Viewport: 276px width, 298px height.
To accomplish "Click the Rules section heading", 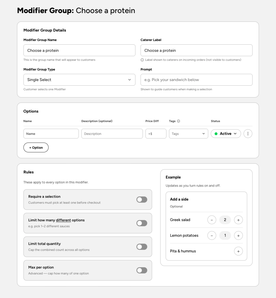I will (28, 172).
